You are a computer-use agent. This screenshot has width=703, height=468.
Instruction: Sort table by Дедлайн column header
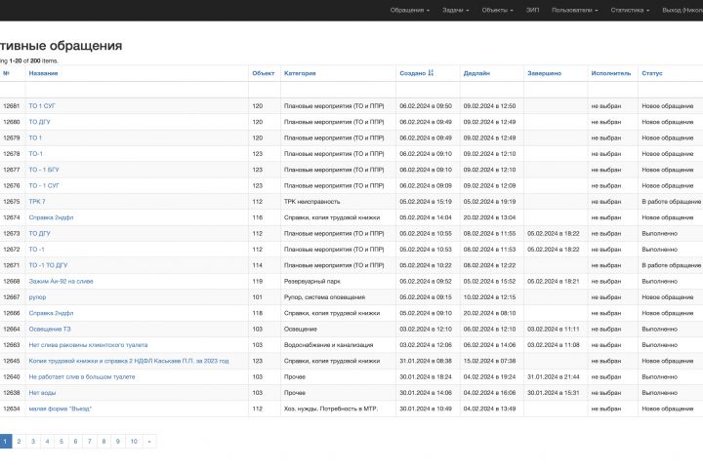pos(476,73)
